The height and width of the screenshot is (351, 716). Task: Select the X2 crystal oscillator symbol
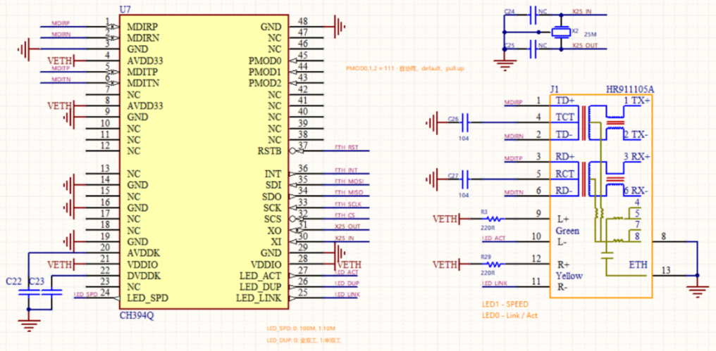click(x=561, y=32)
